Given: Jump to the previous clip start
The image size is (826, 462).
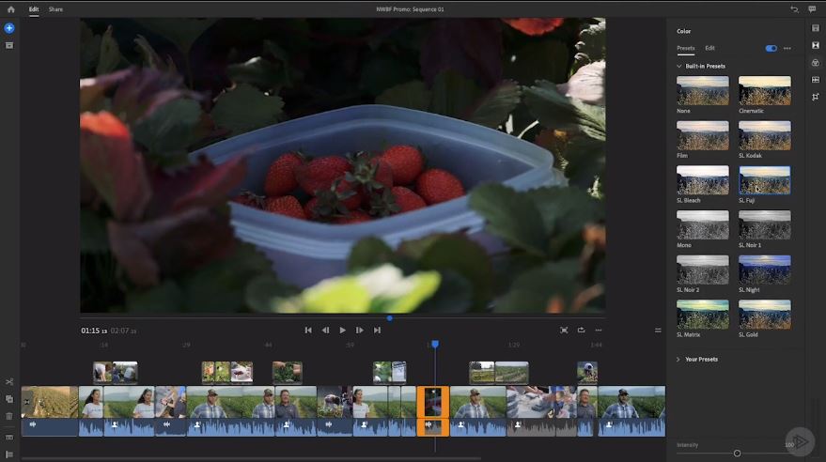Looking at the screenshot, I should (x=308, y=330).
